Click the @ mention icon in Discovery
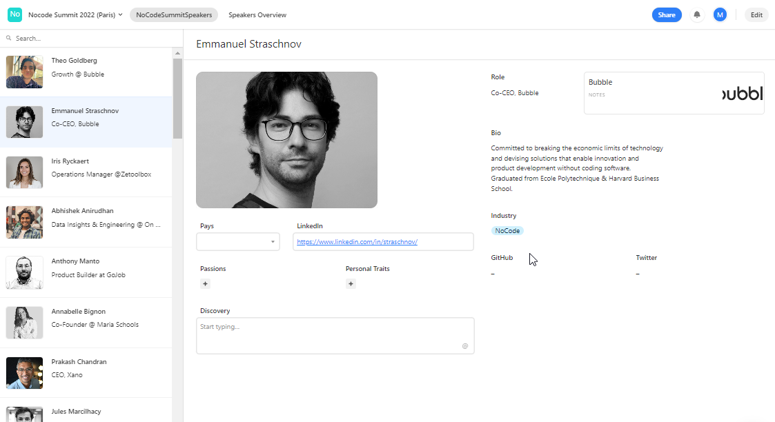Screen dimensions: 775x422 coord(465,345)
